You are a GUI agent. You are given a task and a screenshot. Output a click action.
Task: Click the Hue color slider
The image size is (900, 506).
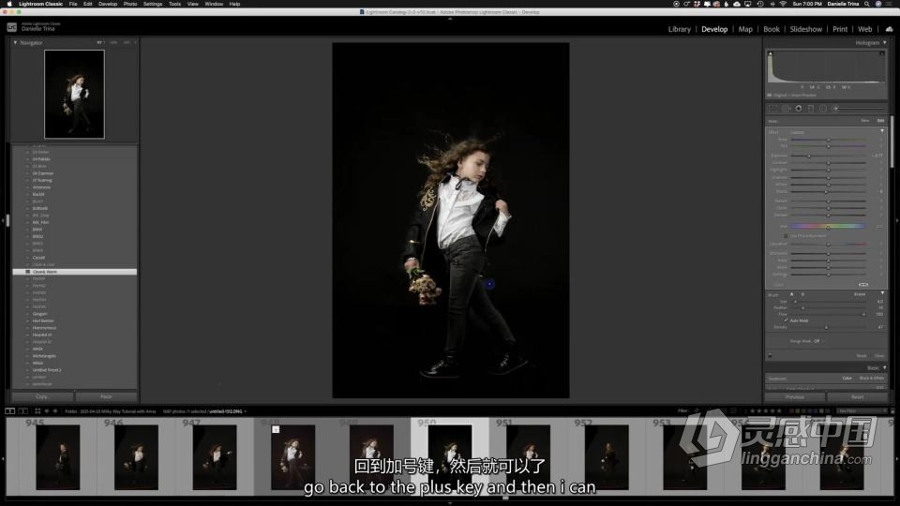coord(828,226)
